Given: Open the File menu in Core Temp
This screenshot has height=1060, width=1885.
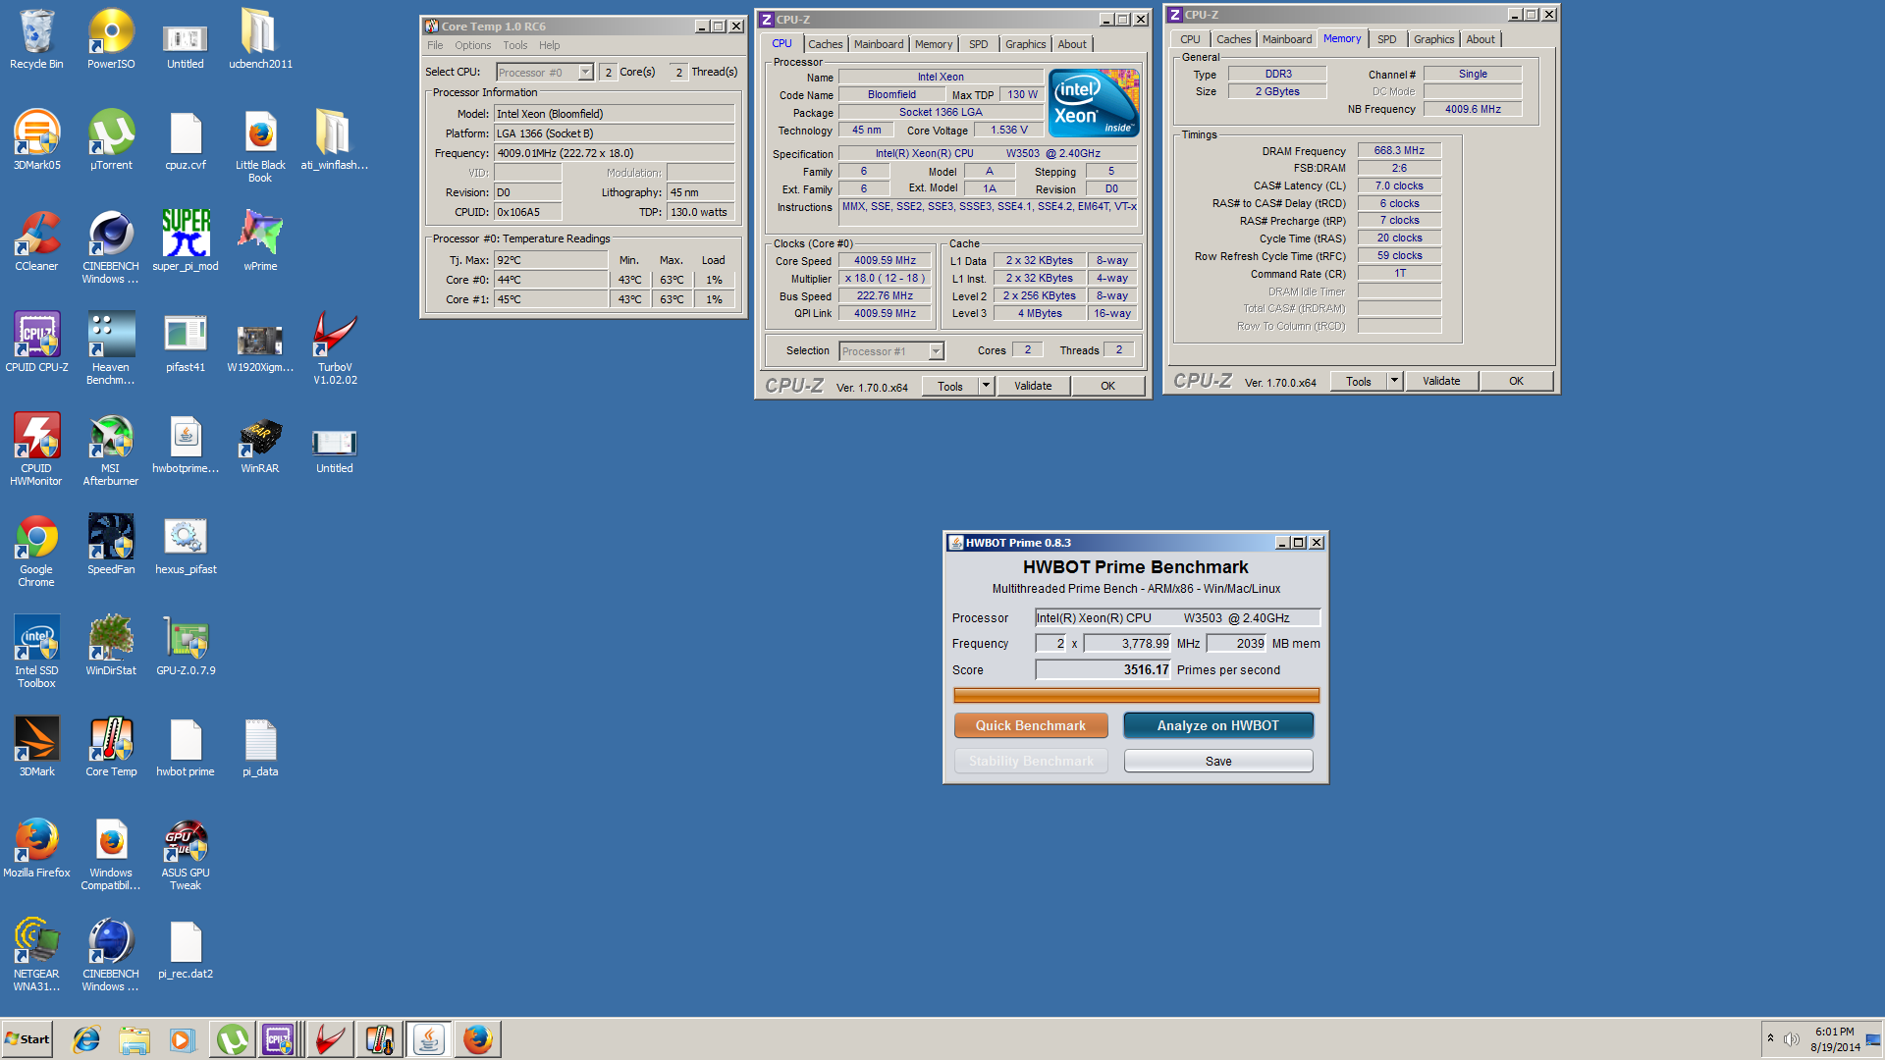Looking at the screenshot, I should tap(435, 45).
